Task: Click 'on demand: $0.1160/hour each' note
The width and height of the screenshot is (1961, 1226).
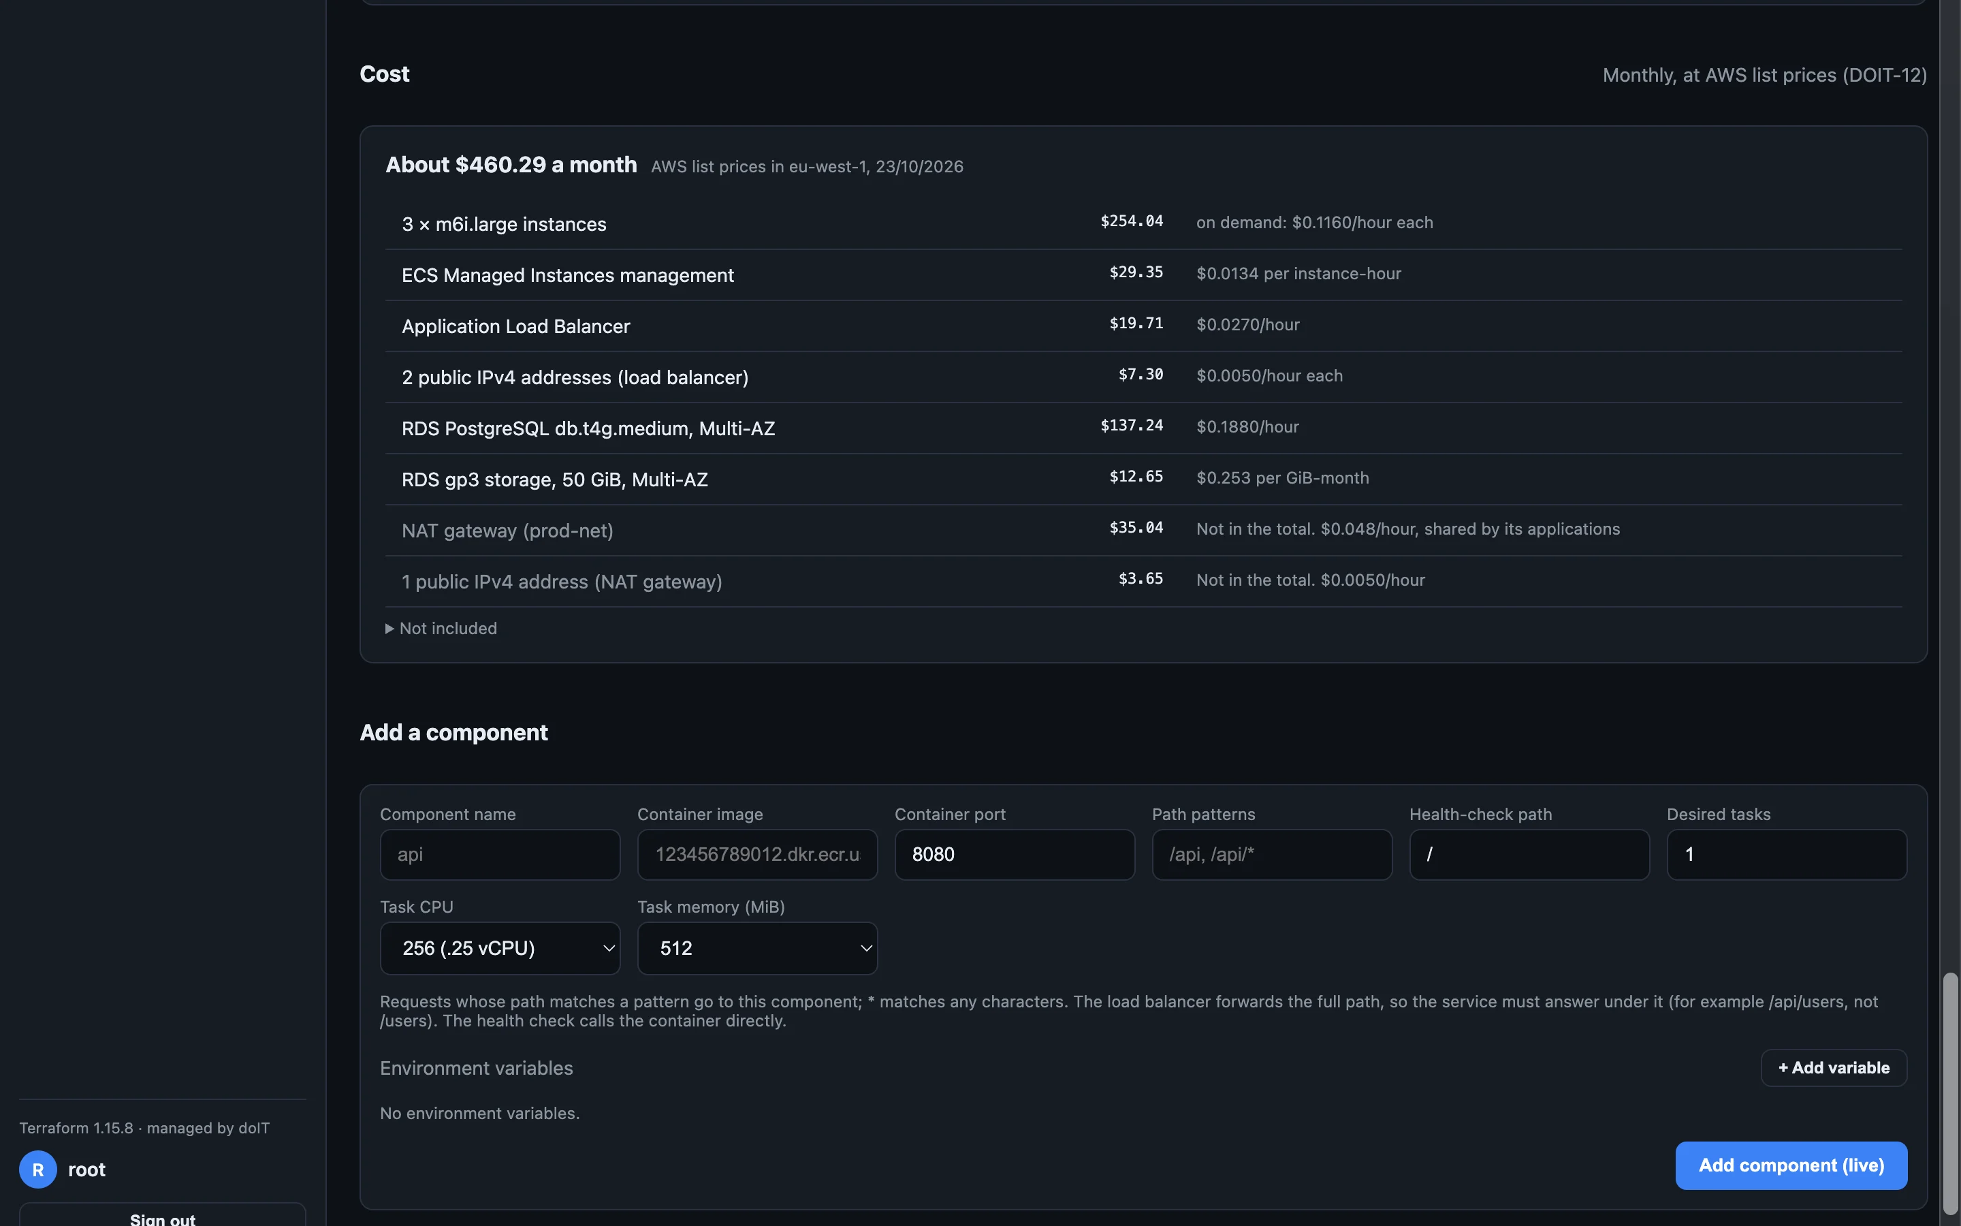Action: [x=1314, y=222]
